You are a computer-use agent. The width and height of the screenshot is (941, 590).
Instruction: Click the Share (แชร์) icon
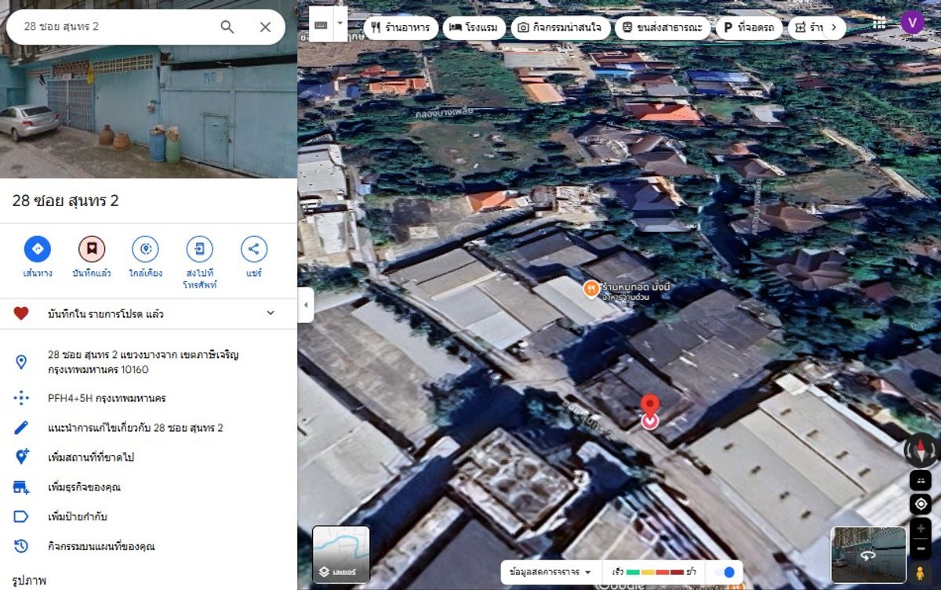(253, 249)
